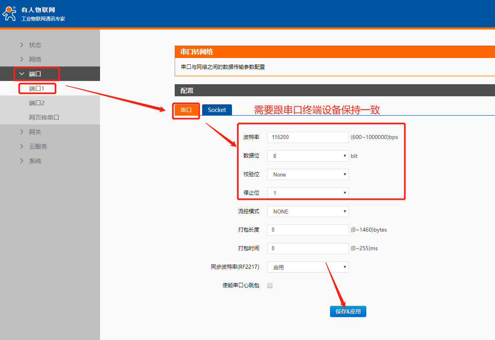Enable the 使能串口心跳包 checkbox
Image resolution: width=495 pixels, height=340 pixels.
[270, 286]
